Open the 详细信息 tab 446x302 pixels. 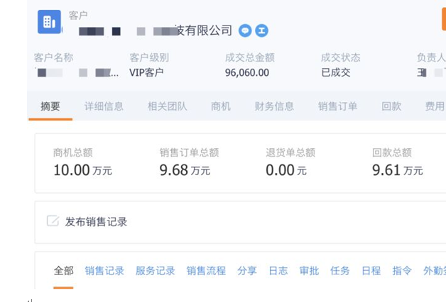click(x=104, y=106)
